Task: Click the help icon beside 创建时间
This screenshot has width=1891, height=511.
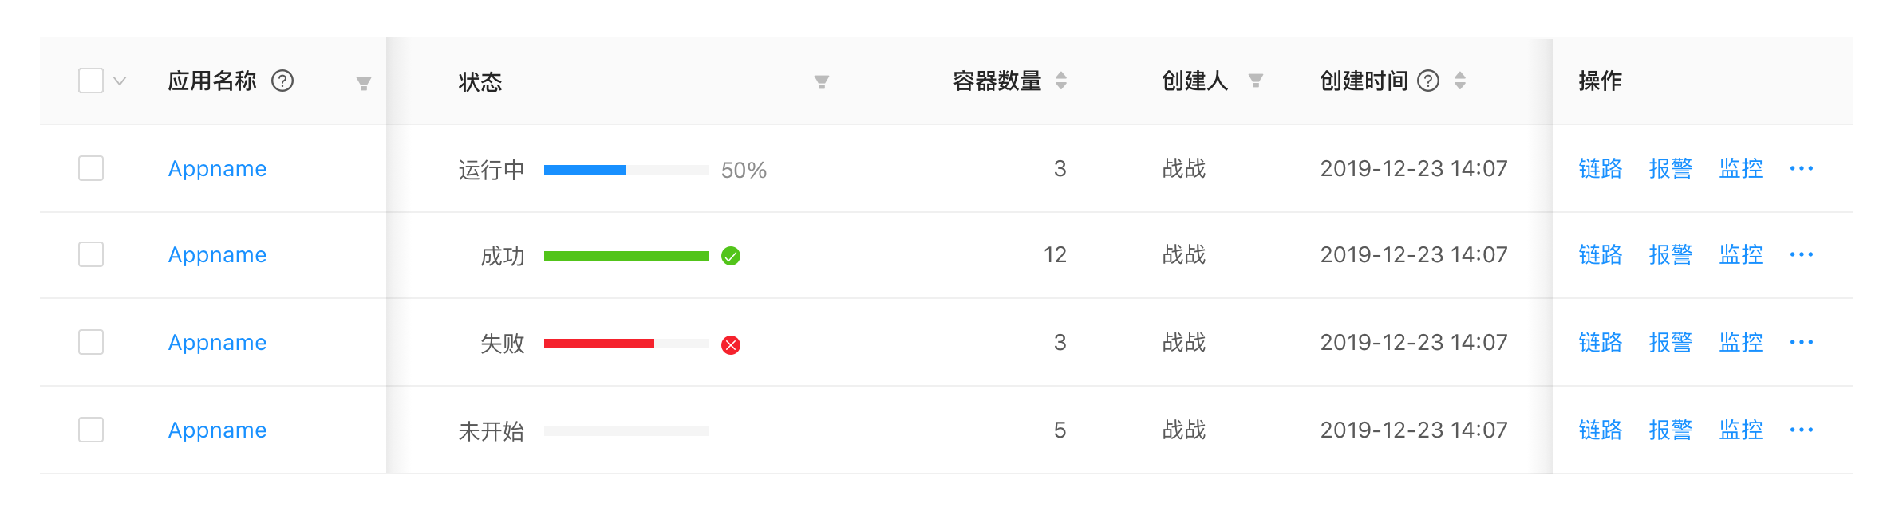Action: (1427, 81)
